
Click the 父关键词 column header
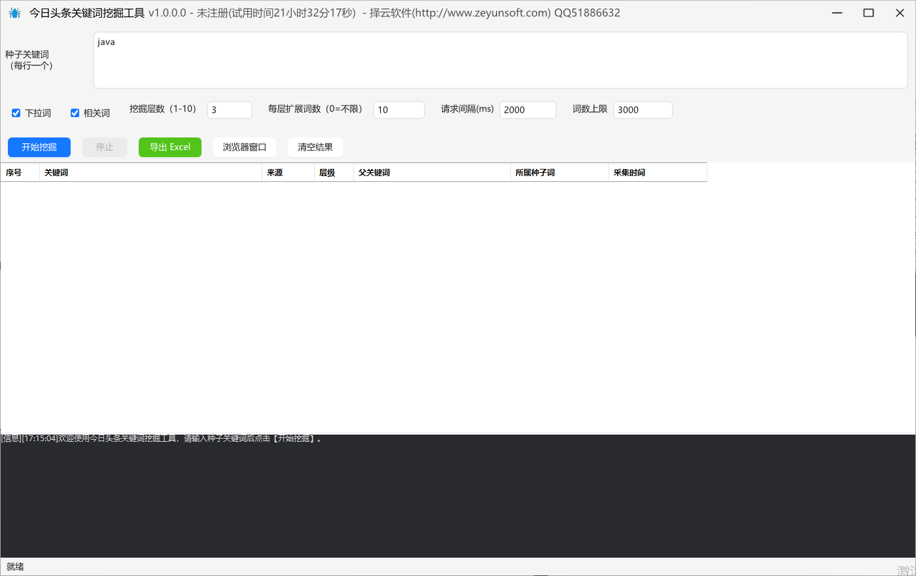point(432,173)
